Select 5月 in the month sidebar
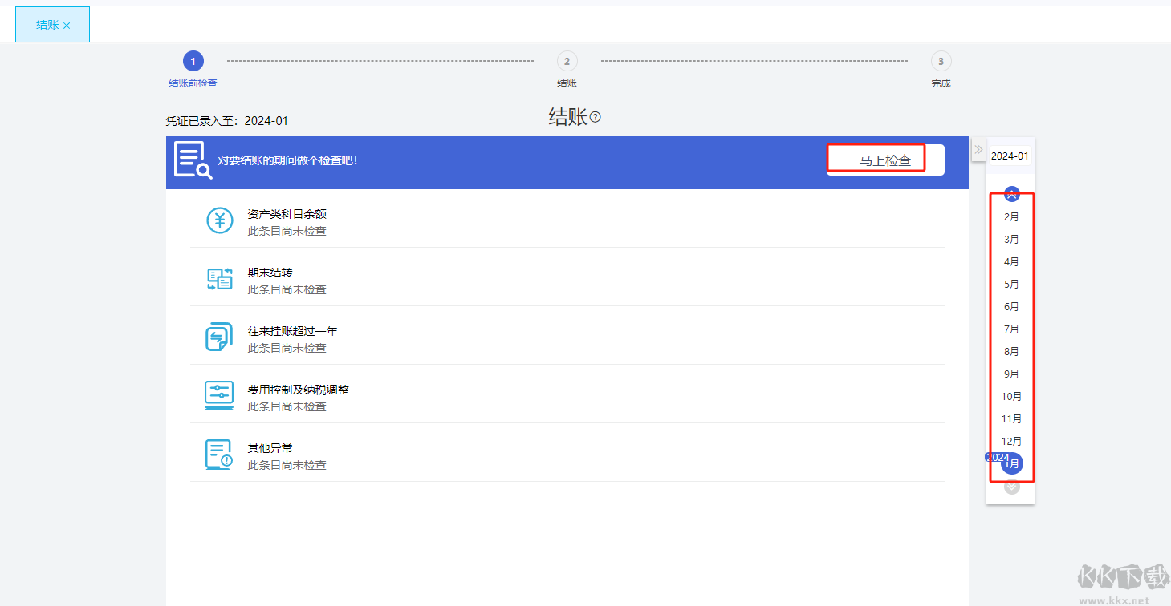Viewport: 1171px width, 606px height. (x=1011, y=284)
